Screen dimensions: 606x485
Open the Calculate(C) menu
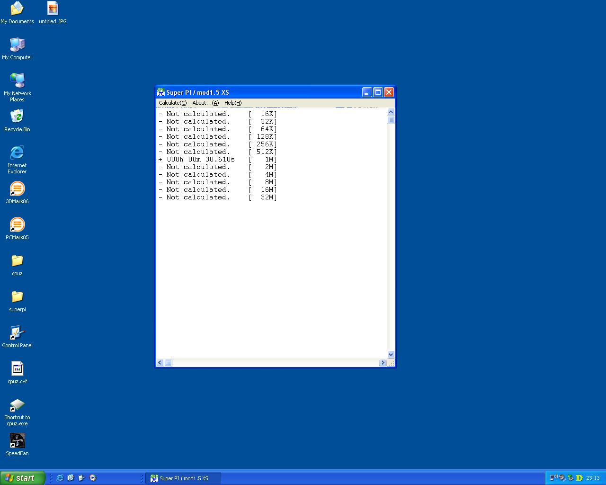(x=172, y=103)
